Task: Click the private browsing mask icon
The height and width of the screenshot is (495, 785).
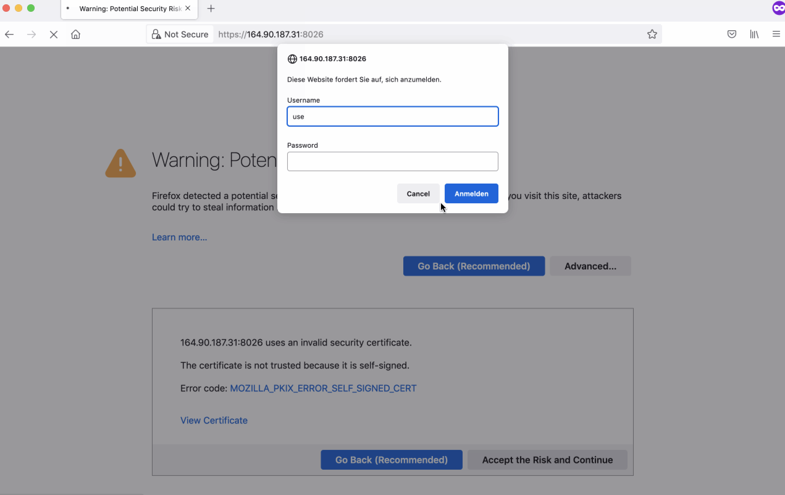Action: click(x=779, y=8)
